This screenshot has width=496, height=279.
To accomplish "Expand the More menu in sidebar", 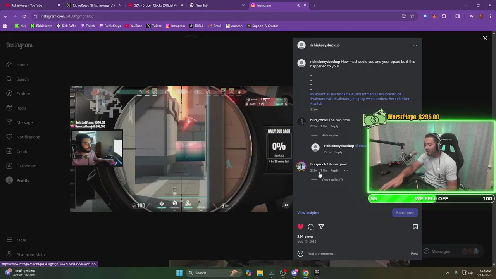I will [17, 240].
